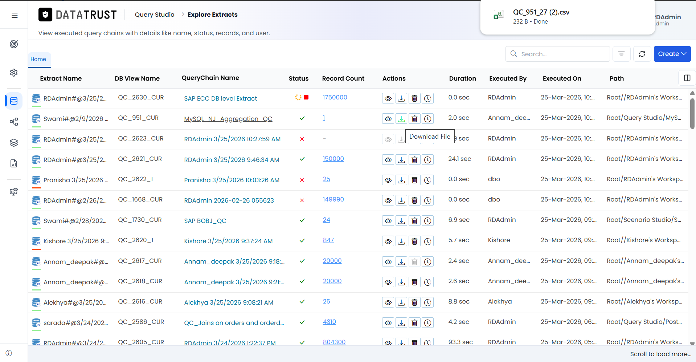Open the report chart sidebar icon
Screen dimensions: 696x362
click(14, 163)
